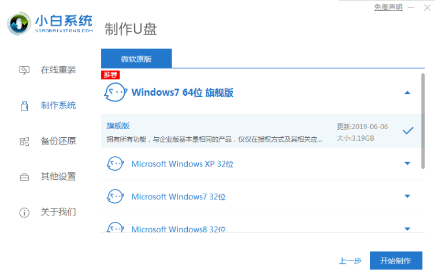Viewport: 442px width, 279px height.
Task: Click the ghost icon for Windows XP 32位
Action: point(115,164)
